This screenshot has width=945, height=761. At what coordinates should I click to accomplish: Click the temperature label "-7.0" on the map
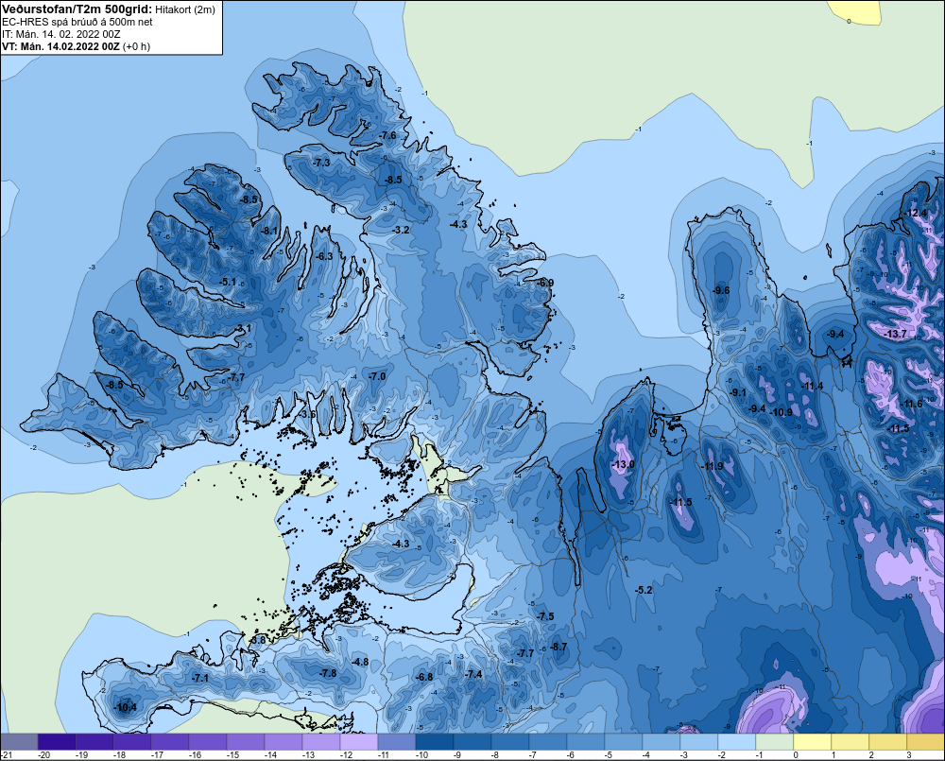[x=377, y=375]
